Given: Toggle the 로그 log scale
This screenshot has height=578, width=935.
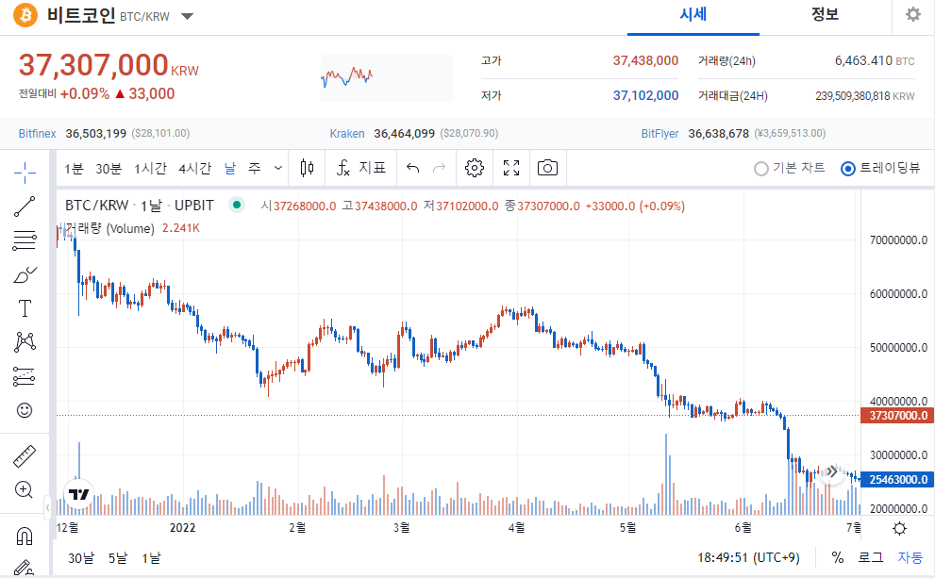Looking at the screenshot, I should 870,558.
